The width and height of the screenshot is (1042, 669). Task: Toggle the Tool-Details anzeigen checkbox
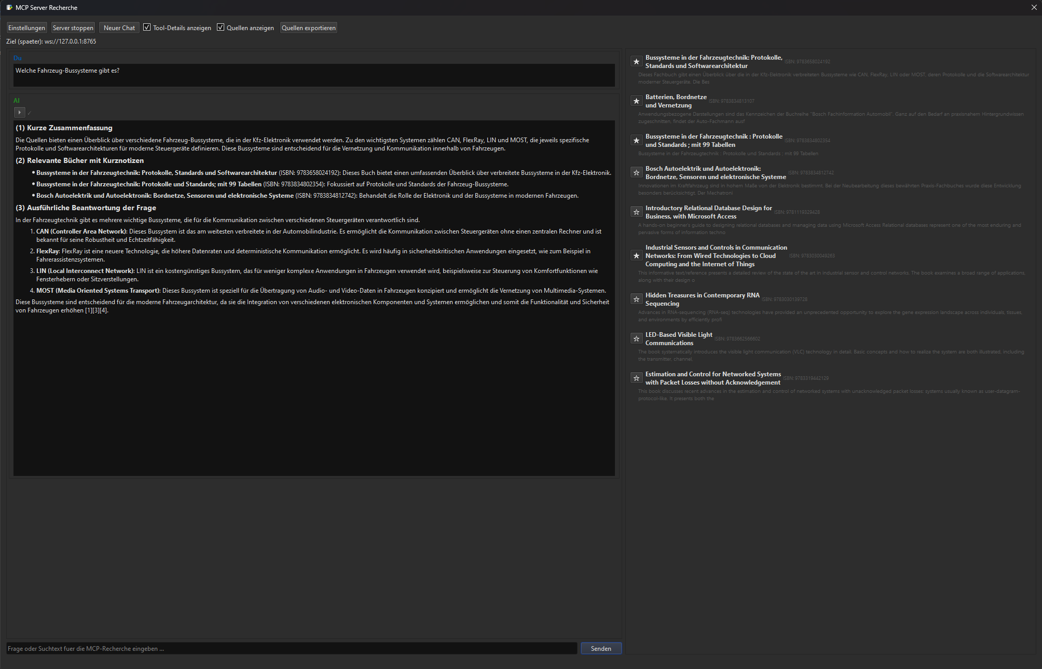(x=147, y=28)
